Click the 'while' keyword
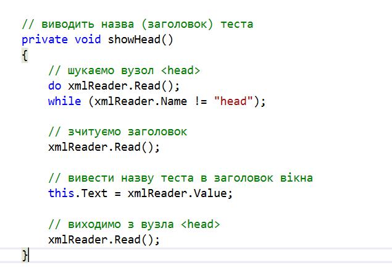392x270 pixels. pos(64,101)
